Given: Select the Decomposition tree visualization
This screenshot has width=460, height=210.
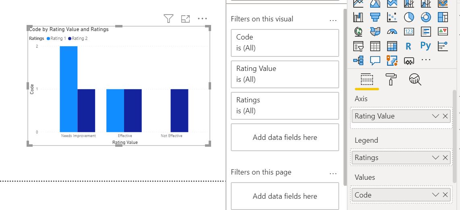Looking at the screenshot, I should (x=358, y=60).
